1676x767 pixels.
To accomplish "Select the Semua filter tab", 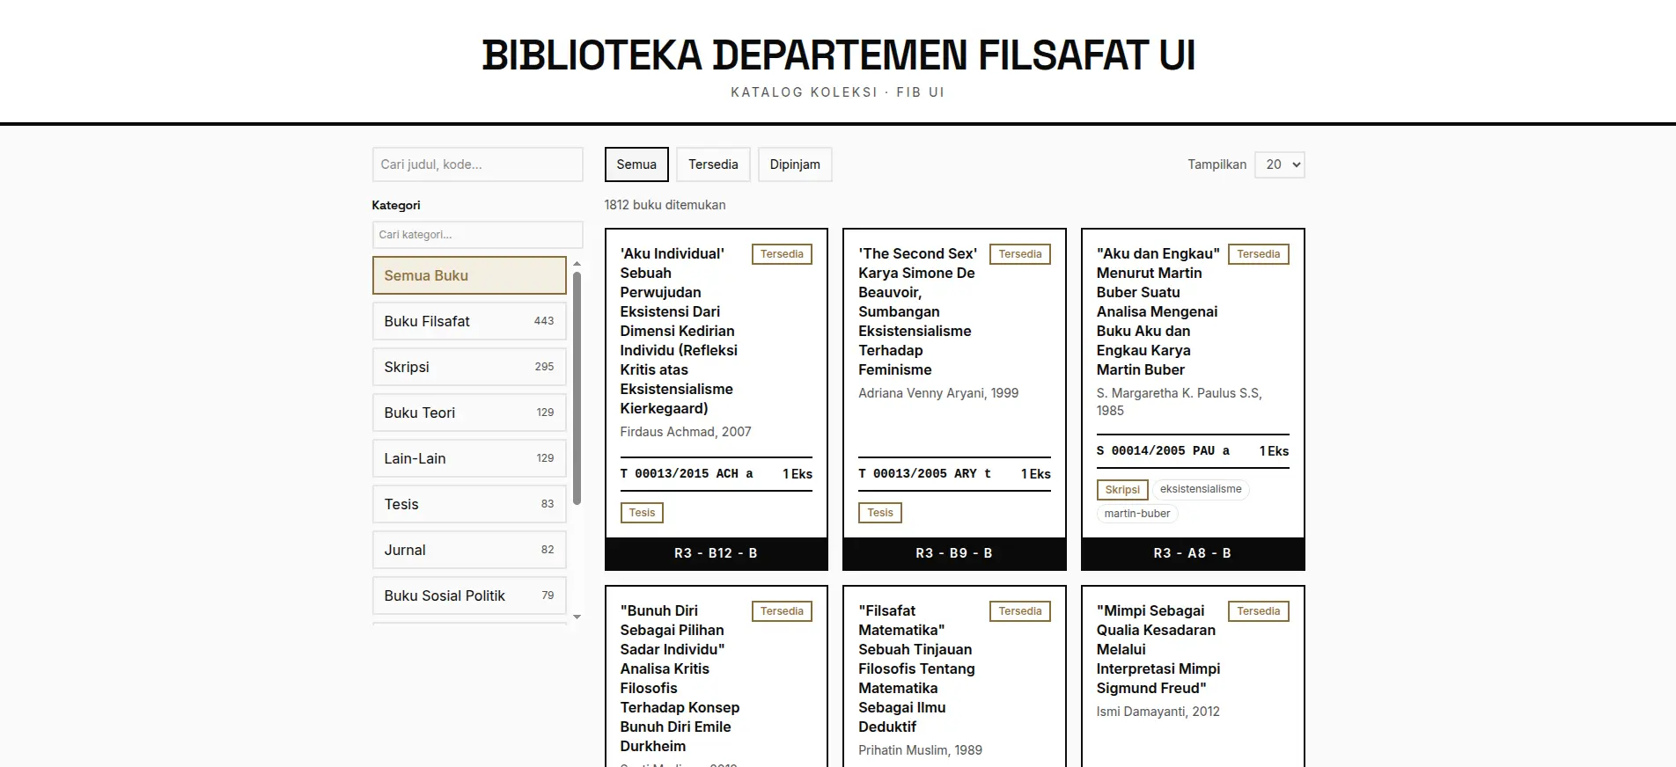I will pyautogui.click(x=636, y=164).
